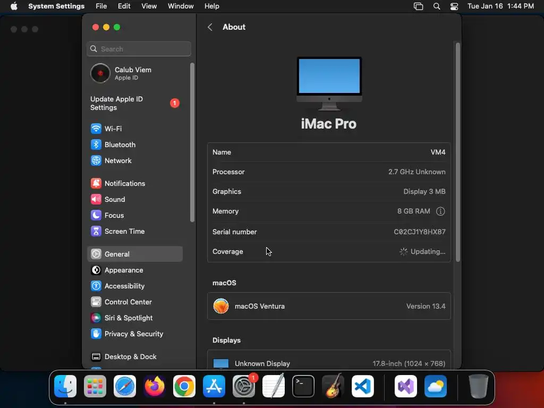
Task: Open the Edit menu
Action: pyautogui.click(x=124, y=6)
